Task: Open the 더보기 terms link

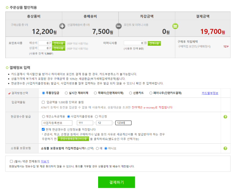Action: pyautogui.click(x=45, y=161)
